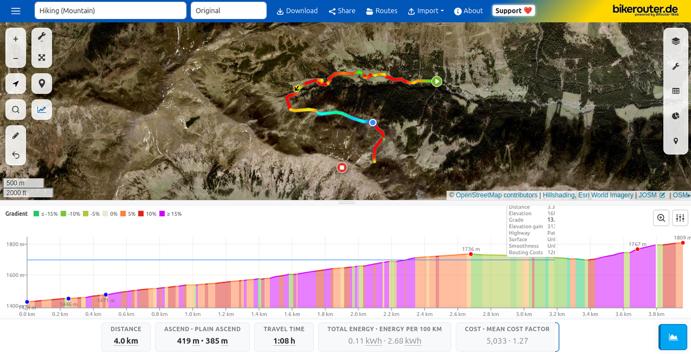Add a point of interest marker
691x354 pixels.
pos(41,83)
